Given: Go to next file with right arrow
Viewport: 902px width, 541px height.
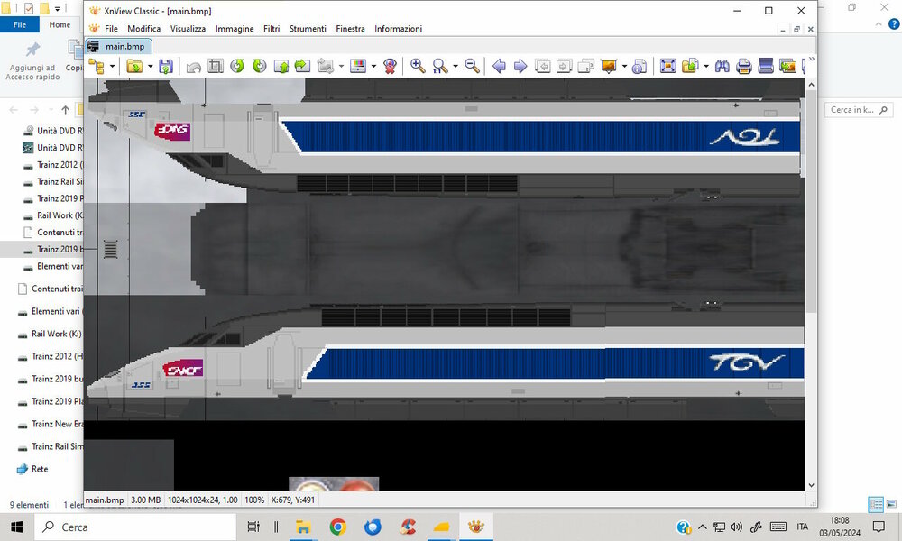Looking at the screenshot, I should 520,66.
